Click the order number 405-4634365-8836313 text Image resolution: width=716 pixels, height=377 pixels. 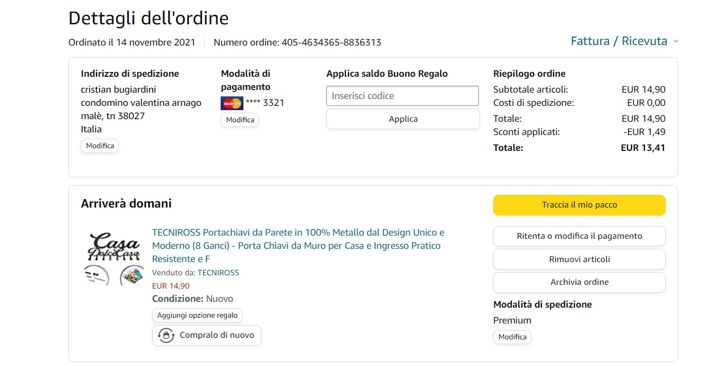(331, 42)
